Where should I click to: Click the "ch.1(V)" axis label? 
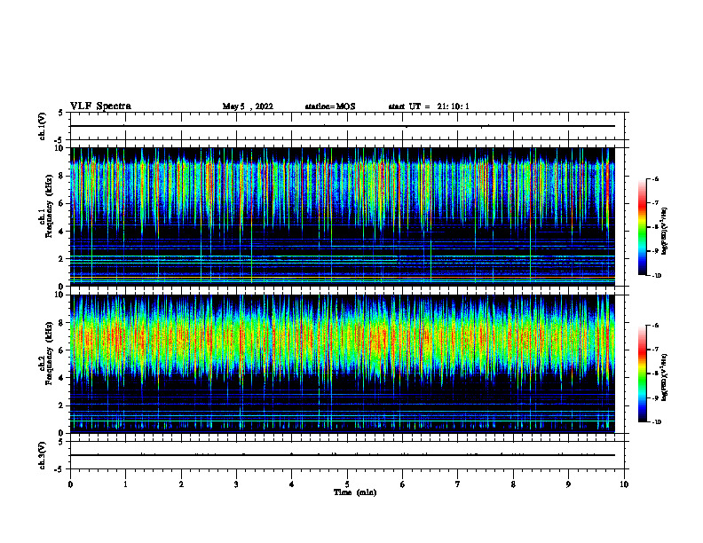(43, 126)
